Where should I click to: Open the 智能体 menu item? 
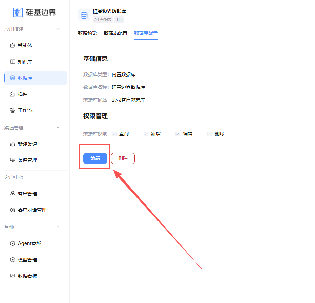point(36,45)
